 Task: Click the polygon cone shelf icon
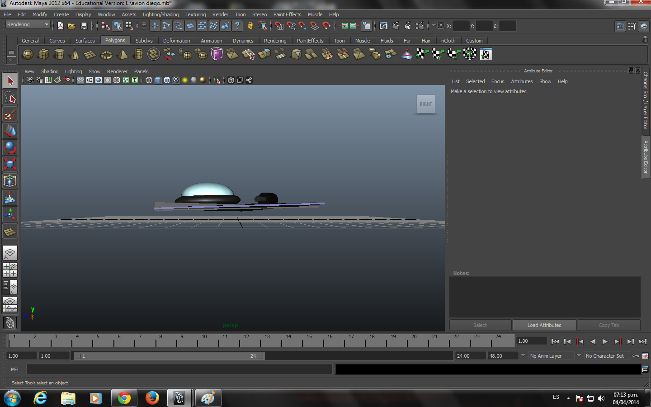75,55
